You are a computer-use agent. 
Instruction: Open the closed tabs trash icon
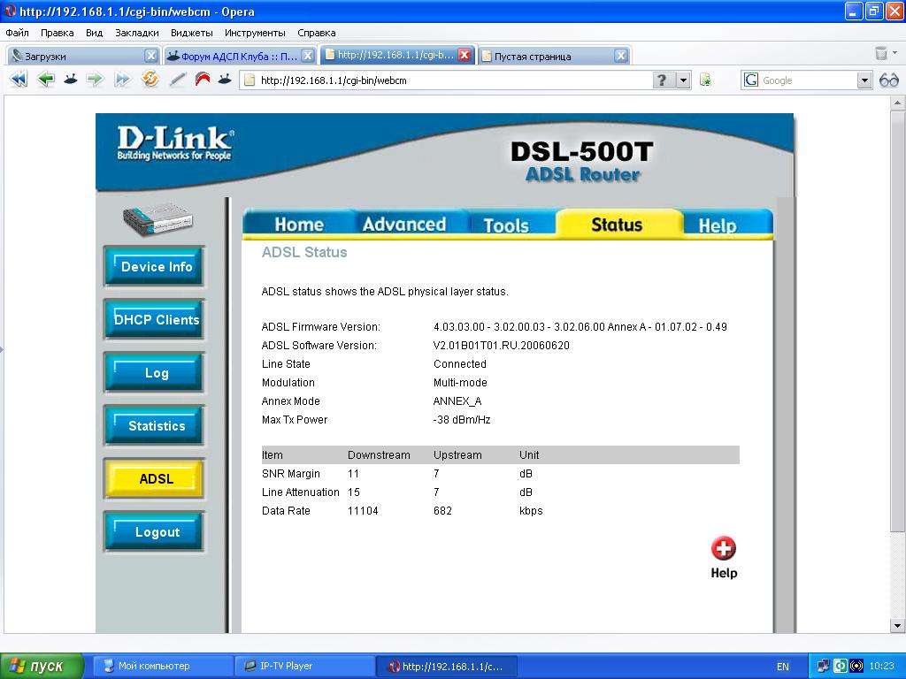881,55
